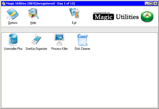Click the Help text label
The height and width of the screenshot is (109, 159).
[x=33, y=23]
